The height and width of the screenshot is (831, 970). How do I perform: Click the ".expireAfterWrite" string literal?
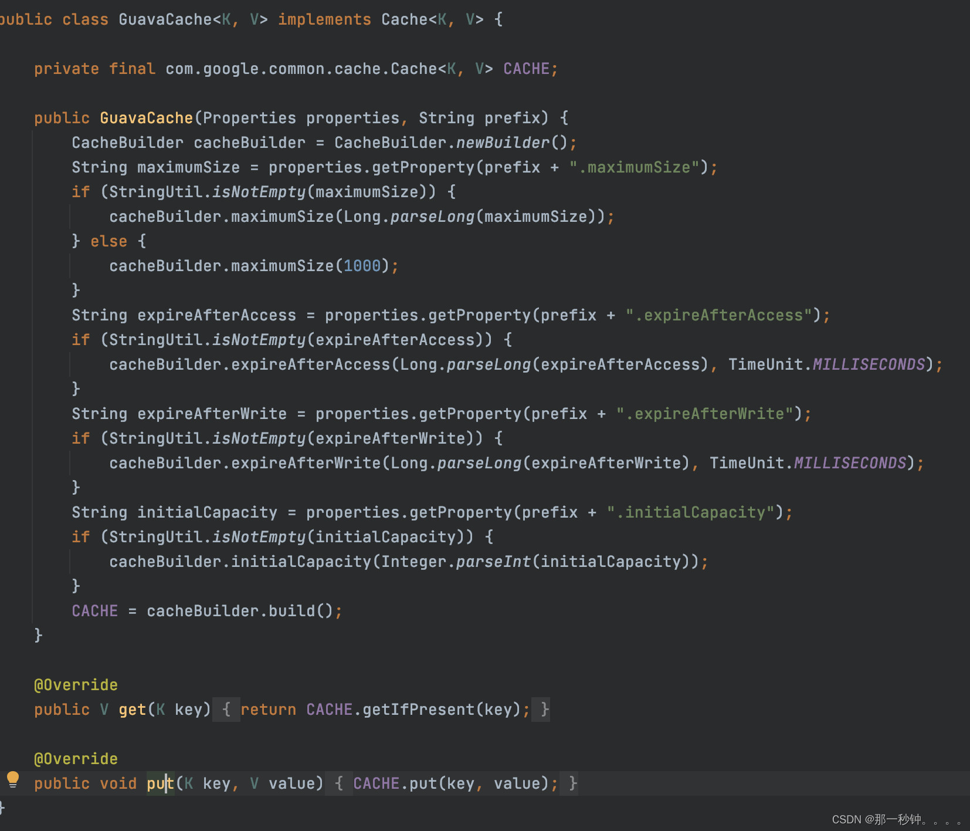pos(704,414)
